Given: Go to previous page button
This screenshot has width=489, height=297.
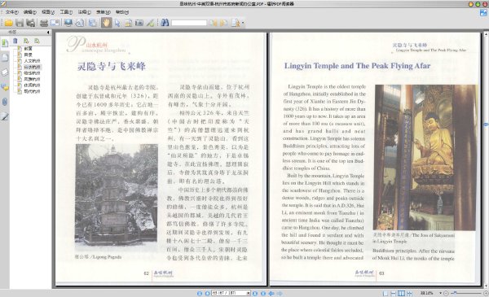Looking at the screenshot, I should point(207,293).
